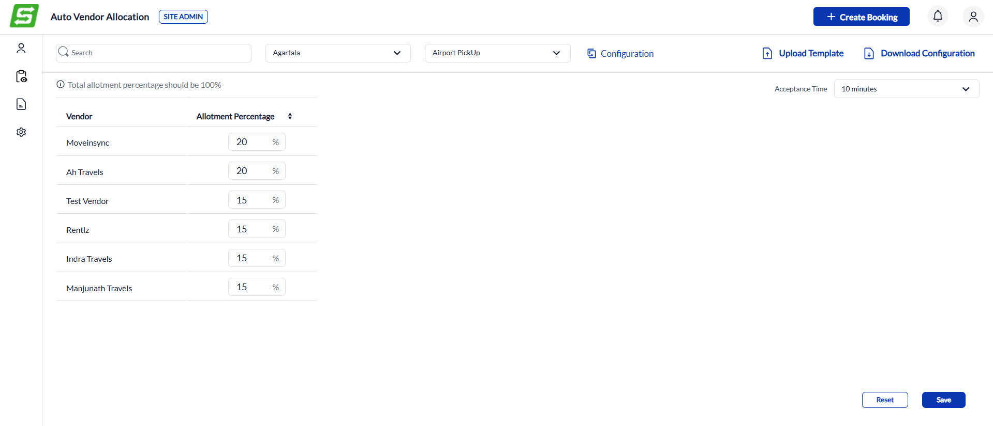Select the Moveinsync vendor name
Viewport: 993px width, 426px height.
click(87, 143)
